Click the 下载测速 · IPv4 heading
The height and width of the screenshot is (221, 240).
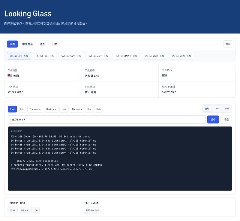pos(16,203)
